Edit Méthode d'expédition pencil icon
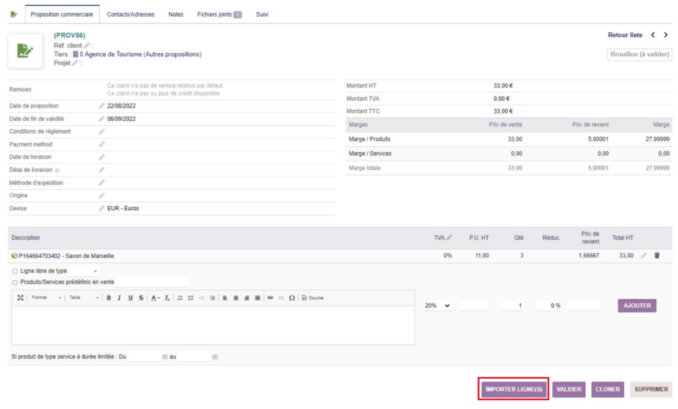 102,183
